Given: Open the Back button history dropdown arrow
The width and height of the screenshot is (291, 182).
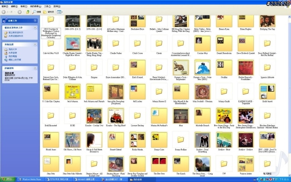Looking at the screenshot, I should pos(15,12).
